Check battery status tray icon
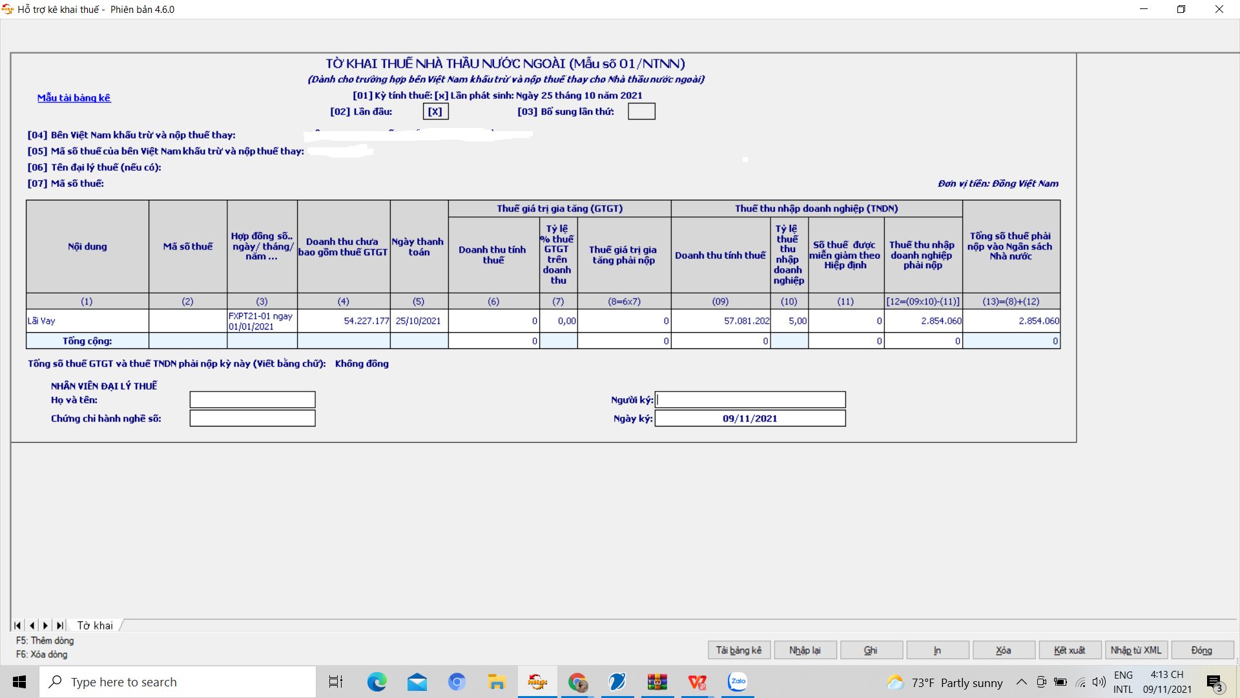Screen dimensions: 1240x698 click(x=1060, y=682)
